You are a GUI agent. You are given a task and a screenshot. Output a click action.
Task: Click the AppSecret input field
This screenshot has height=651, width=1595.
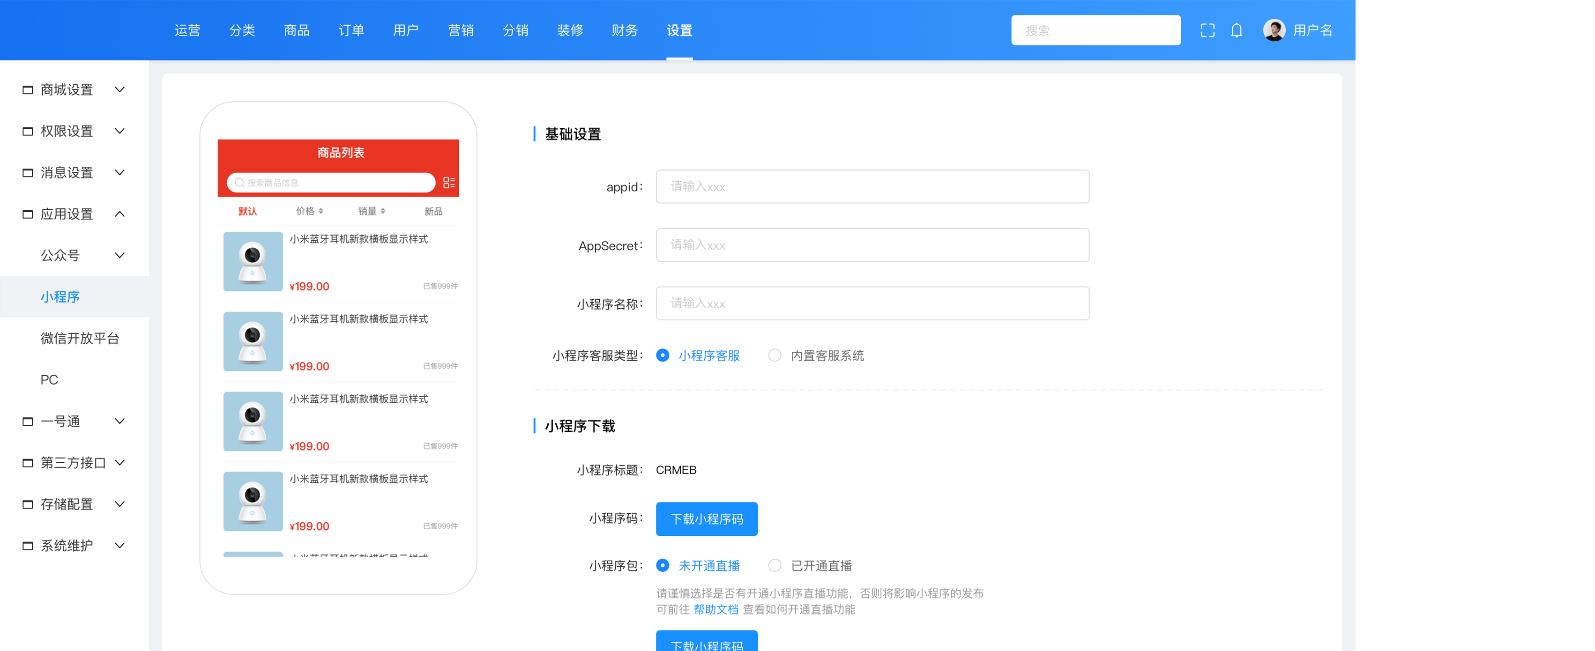tap(872, 245)
